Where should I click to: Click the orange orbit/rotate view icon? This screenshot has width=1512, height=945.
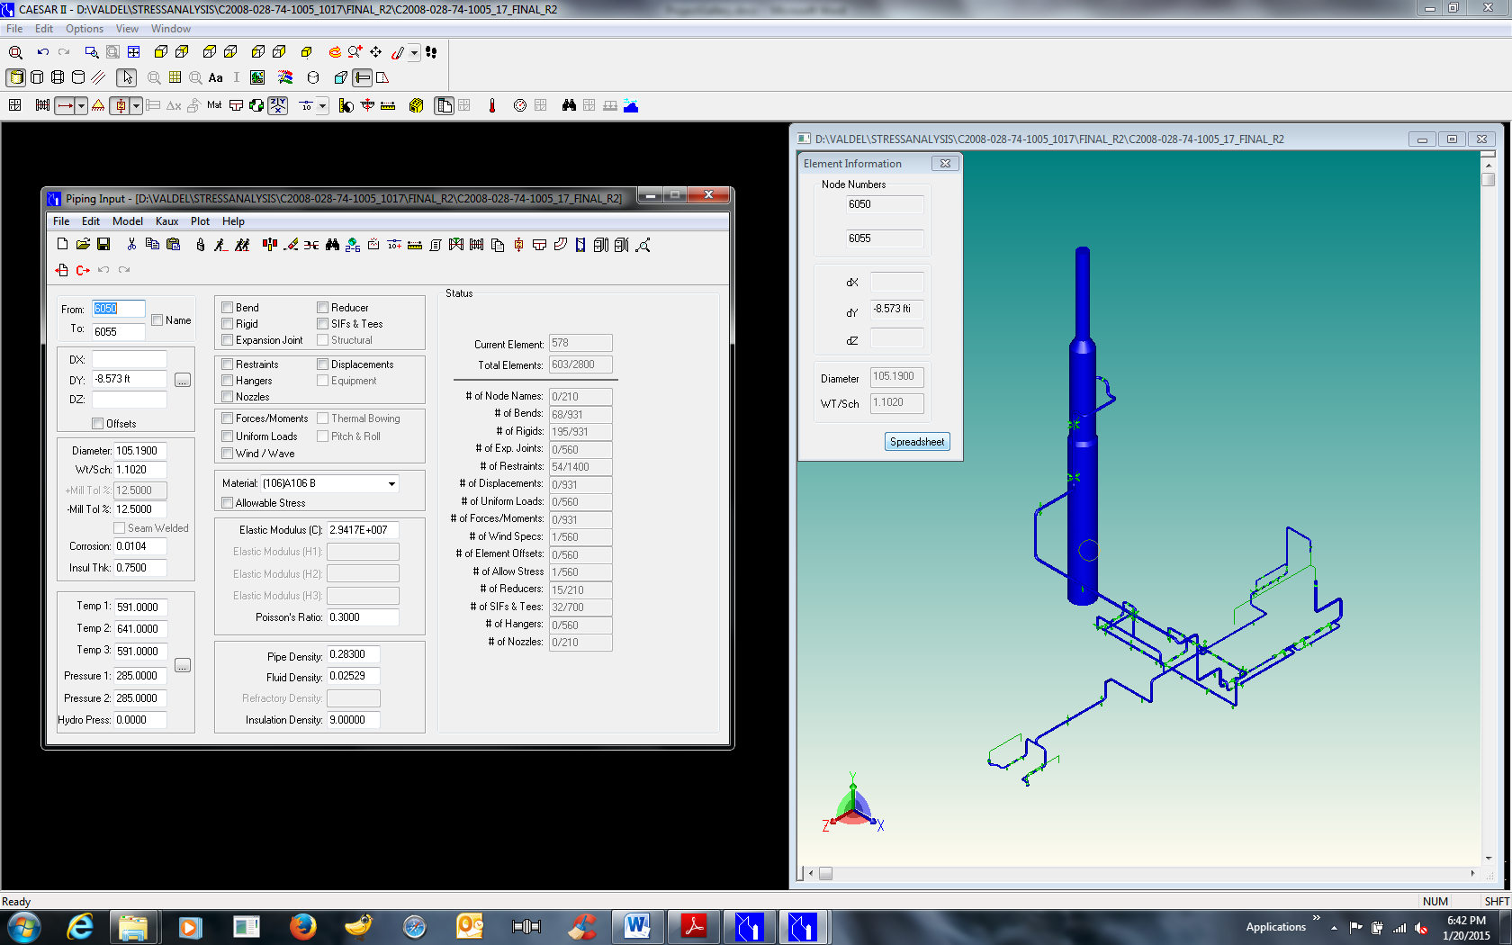click(x=335, y=52)
